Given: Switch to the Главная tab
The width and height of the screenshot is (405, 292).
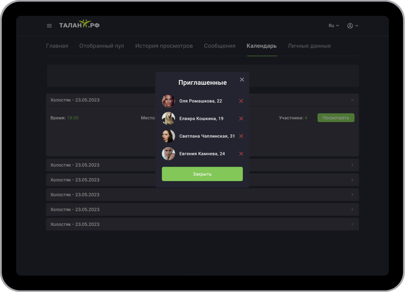Looking at the screenshot, I should click(57, 46).
